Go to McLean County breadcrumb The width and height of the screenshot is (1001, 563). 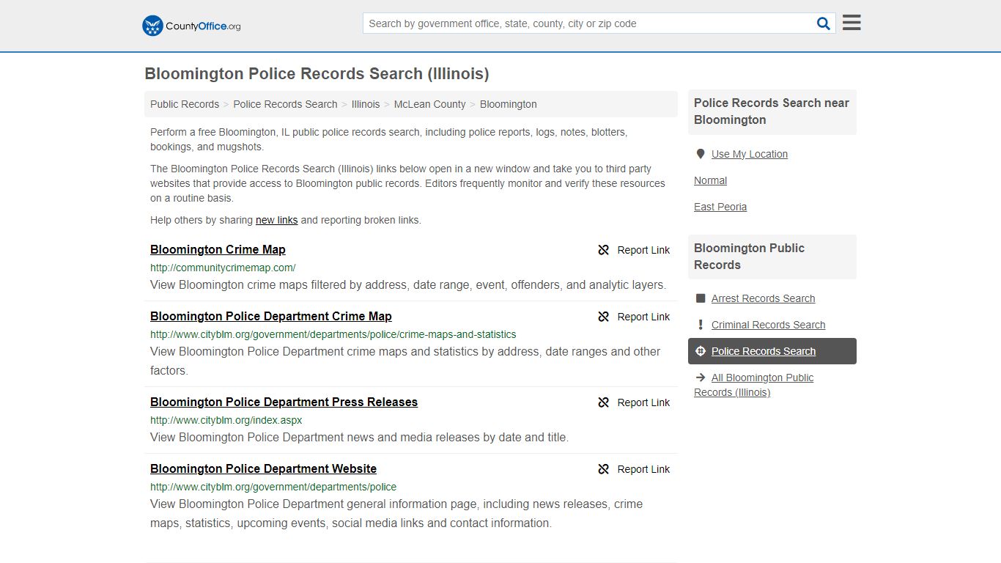[429, 104]
